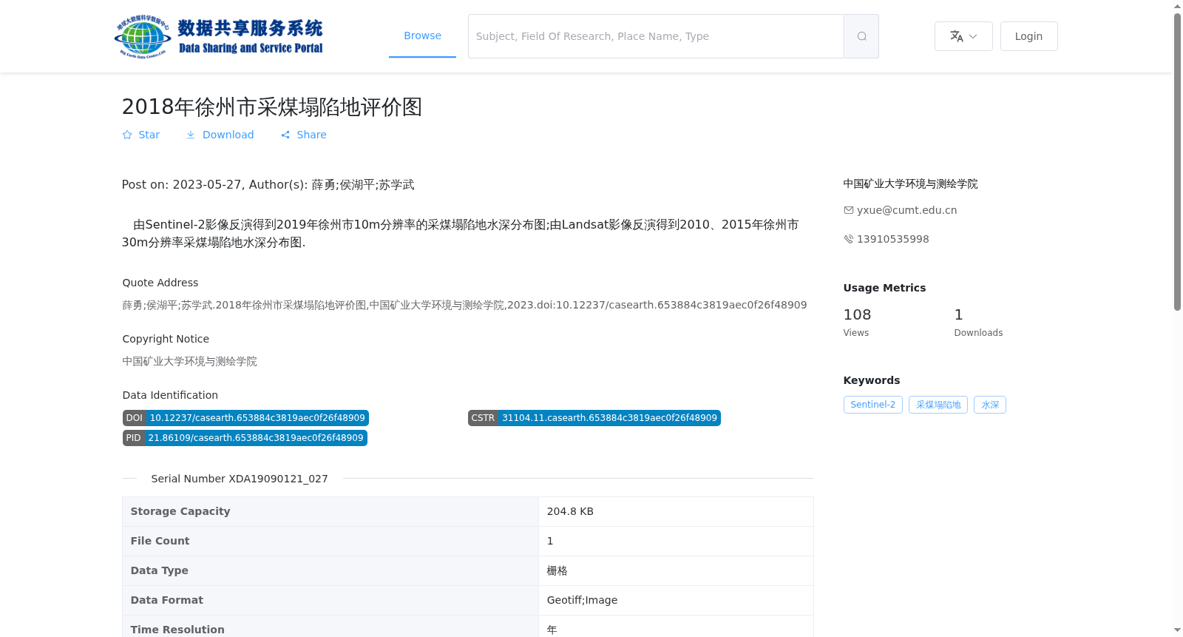Image resolution: width=1183 pixels, height=637 pixels.
Task: Click the 204.8 KB storage value
Action: point(570,511)
